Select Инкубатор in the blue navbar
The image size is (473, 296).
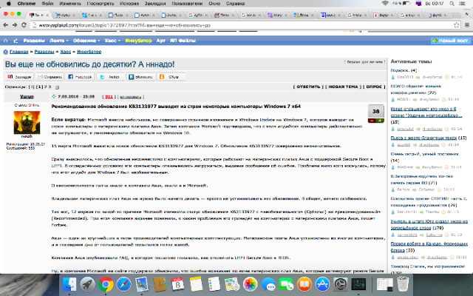[138, 41]
